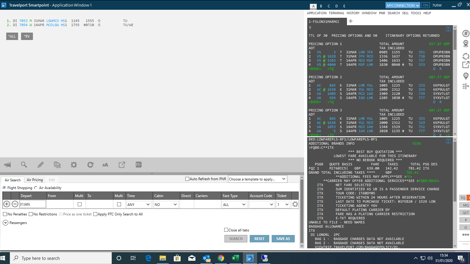The width and height of the screenshot is (470, 264).
Task: Enable the No Penalties checkbox
Action: tap(5, 214)
